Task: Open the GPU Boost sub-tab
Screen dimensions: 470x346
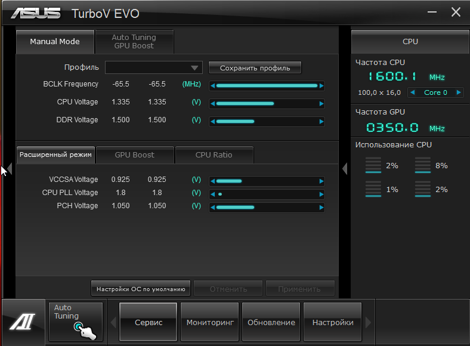Action: pos(135,155)
